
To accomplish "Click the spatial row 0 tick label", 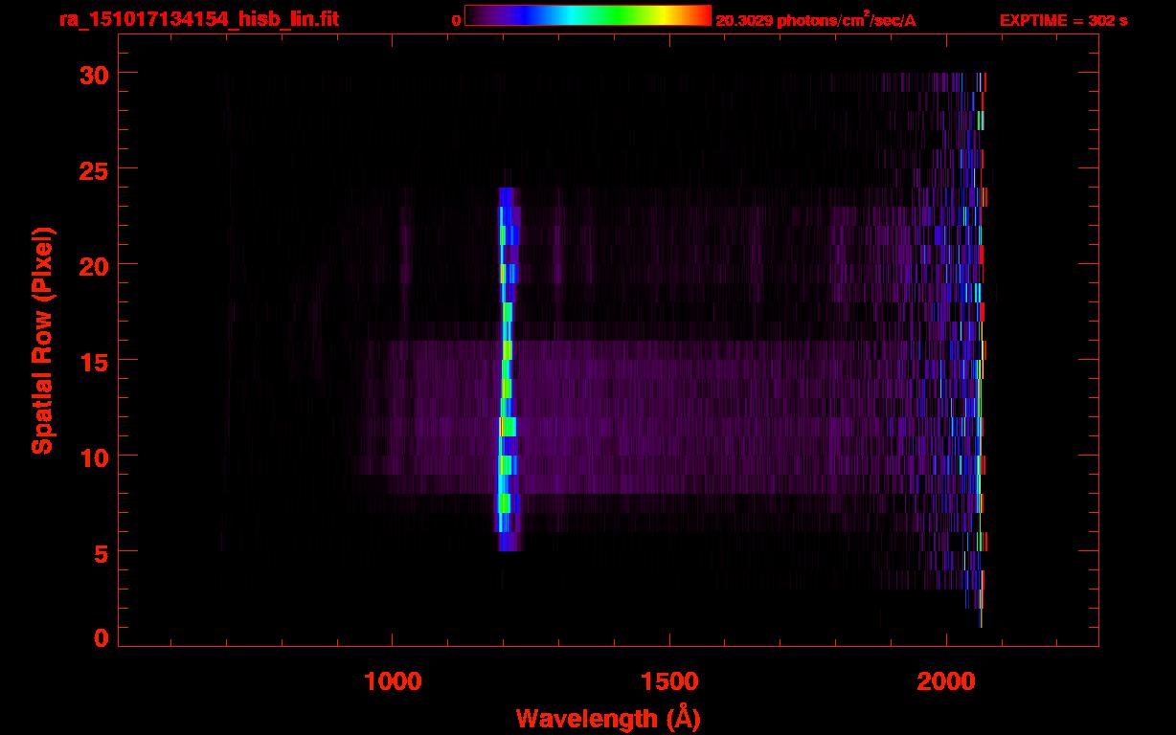I will click(102, 637).
